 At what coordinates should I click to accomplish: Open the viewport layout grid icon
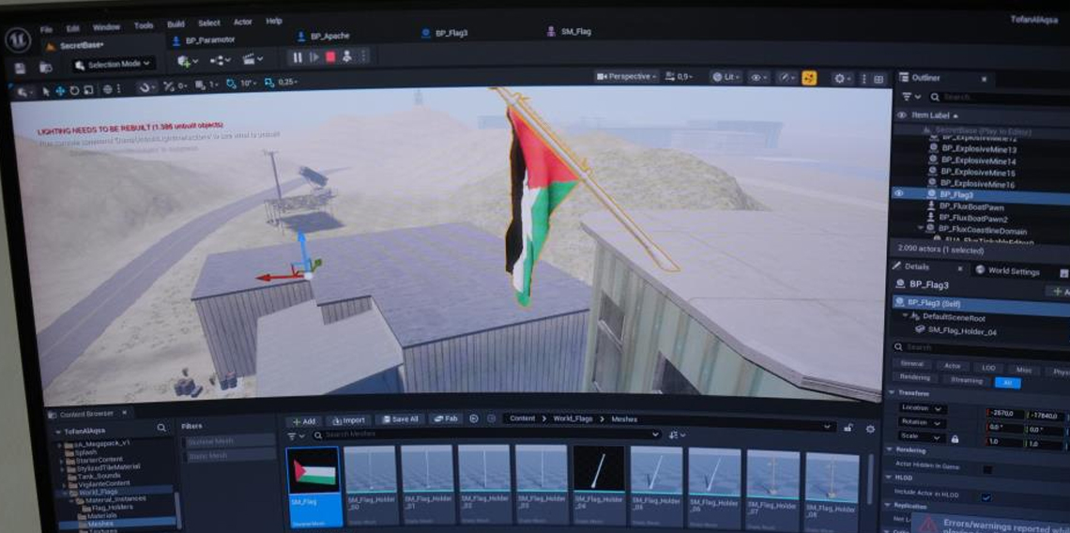tap(879, 79)
